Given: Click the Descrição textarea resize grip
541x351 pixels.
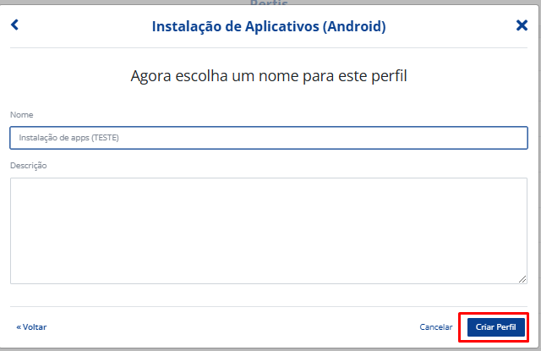Looking at the screenshot, I should 522,279.
